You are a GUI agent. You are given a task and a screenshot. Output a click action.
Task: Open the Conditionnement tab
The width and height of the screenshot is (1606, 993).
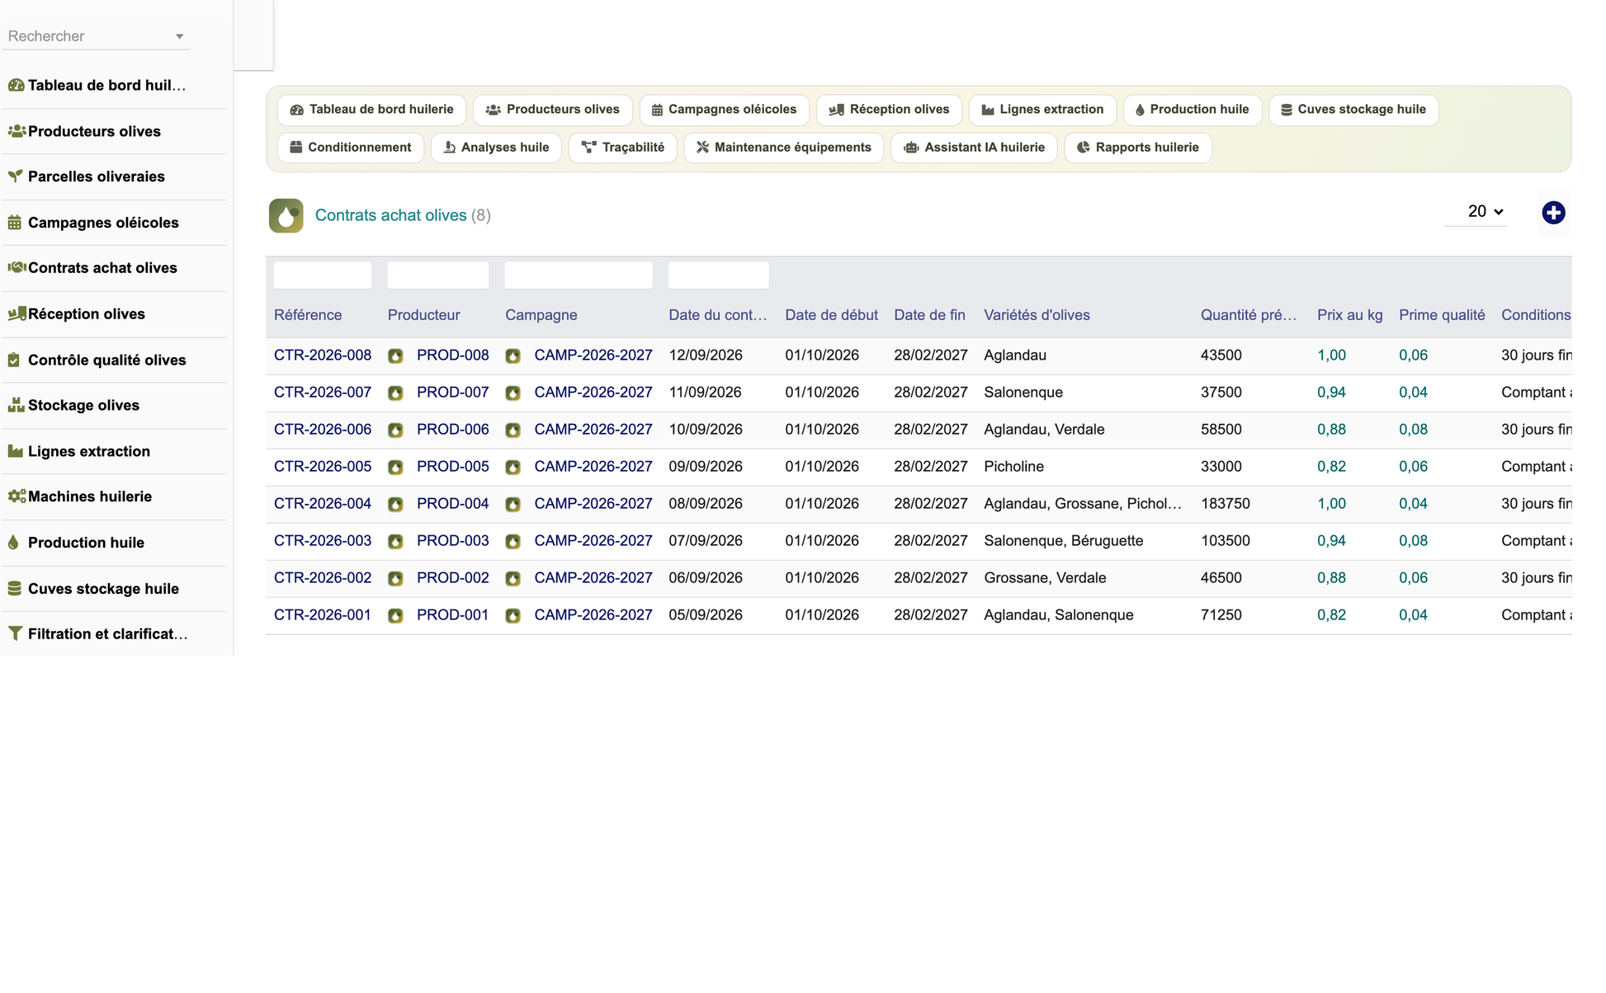[x=351, y=148]
